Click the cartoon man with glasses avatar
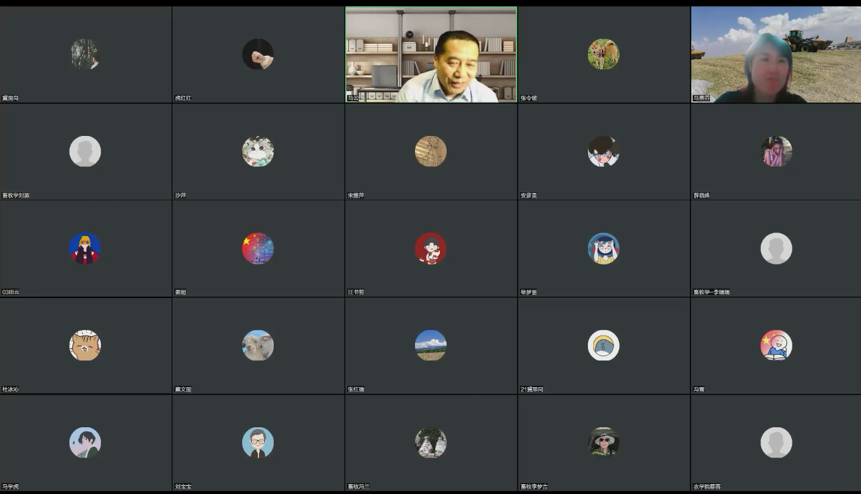 click(258, 442)
